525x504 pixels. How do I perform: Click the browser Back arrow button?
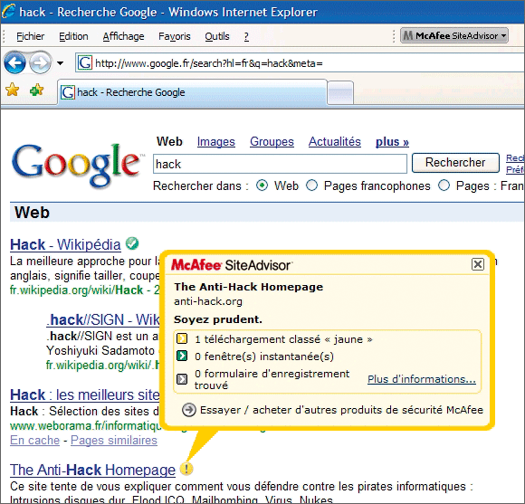click(14, 62)
